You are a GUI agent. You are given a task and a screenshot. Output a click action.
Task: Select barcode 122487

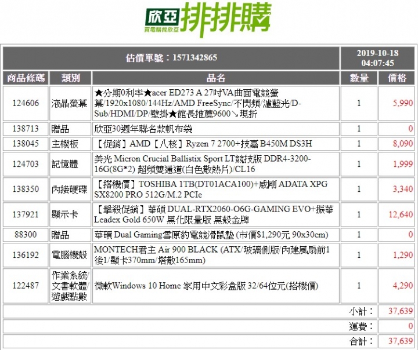(26, 286)
